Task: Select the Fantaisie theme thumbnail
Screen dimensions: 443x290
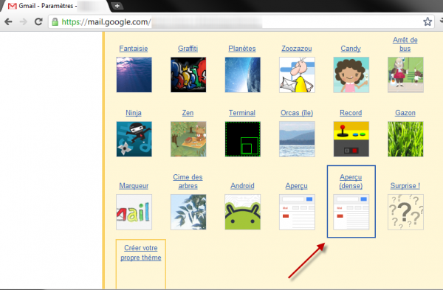Action: coord(134,75)
